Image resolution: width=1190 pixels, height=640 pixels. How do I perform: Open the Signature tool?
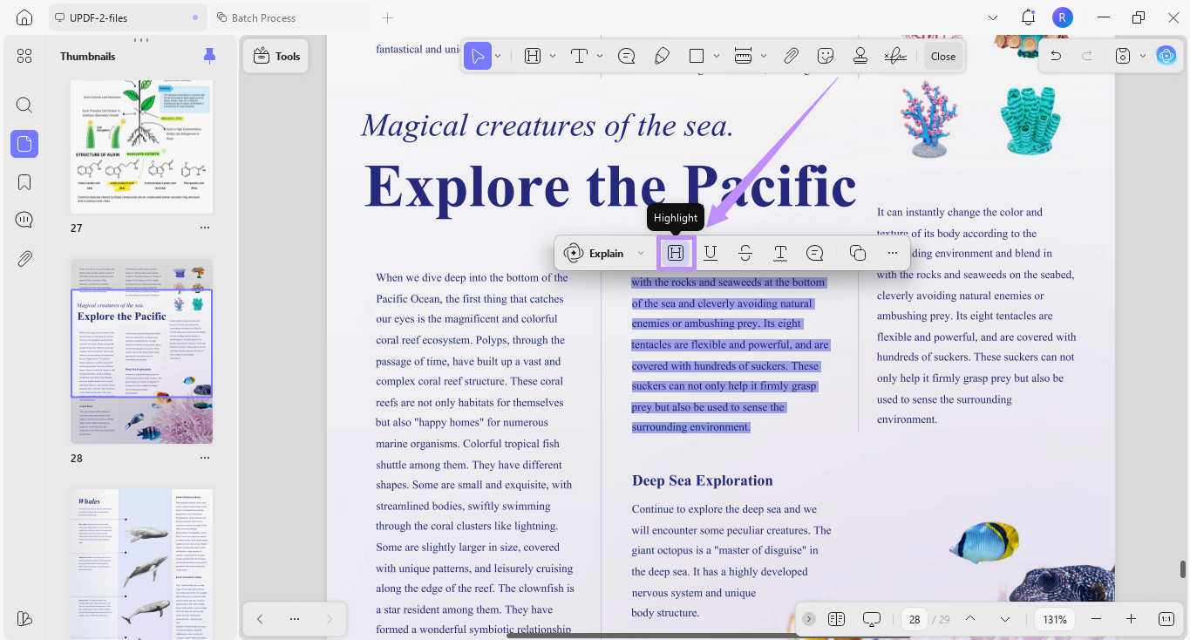894,56
